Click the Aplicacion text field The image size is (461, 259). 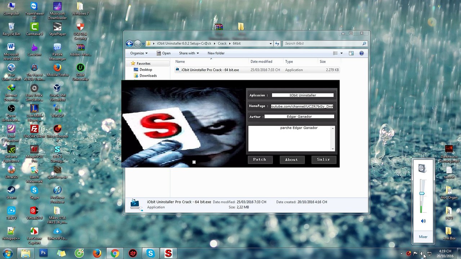(303, 95)
